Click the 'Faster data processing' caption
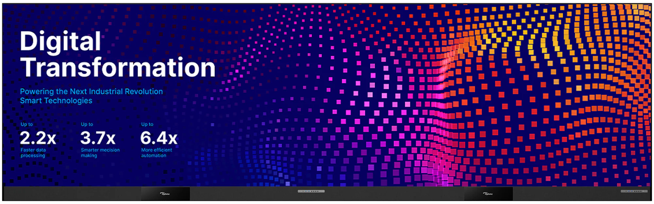 coord(33,153)
